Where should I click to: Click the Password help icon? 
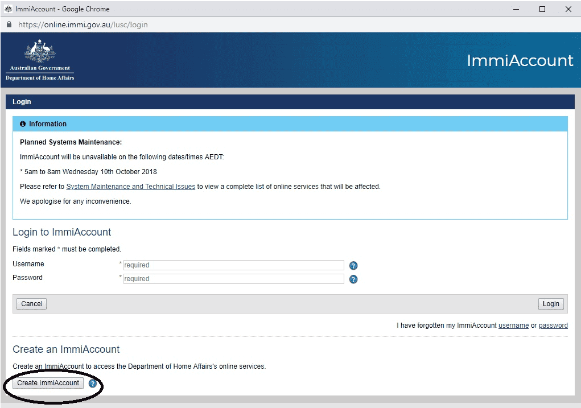(x=353, y=279)
